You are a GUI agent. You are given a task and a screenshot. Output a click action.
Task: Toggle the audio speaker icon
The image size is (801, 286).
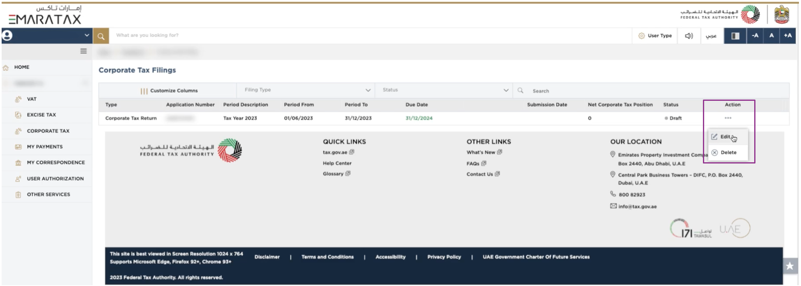(689, 36)
